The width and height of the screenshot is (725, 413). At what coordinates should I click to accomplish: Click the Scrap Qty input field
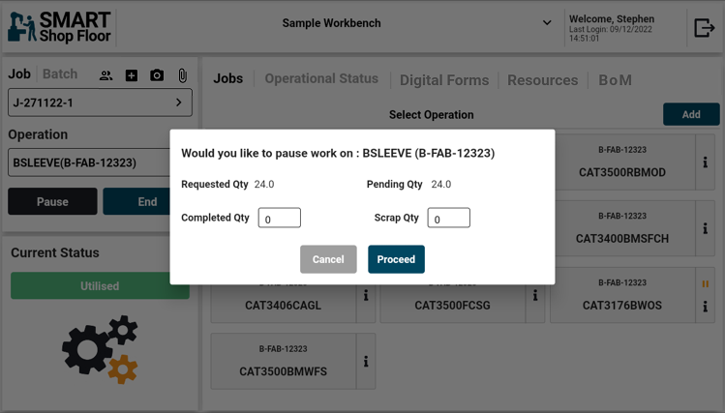[448, 219]
